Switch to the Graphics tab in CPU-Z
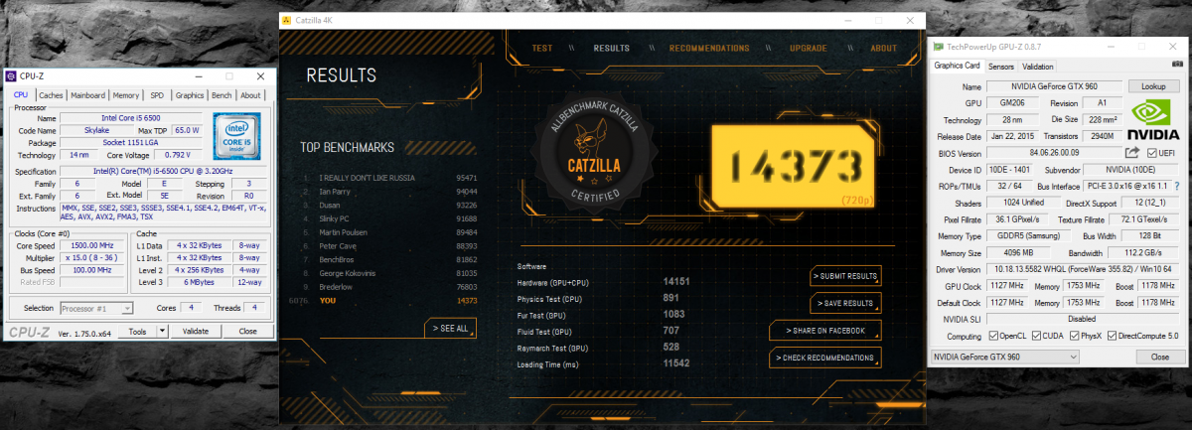 pyautogui.click(x=190, y=95)
